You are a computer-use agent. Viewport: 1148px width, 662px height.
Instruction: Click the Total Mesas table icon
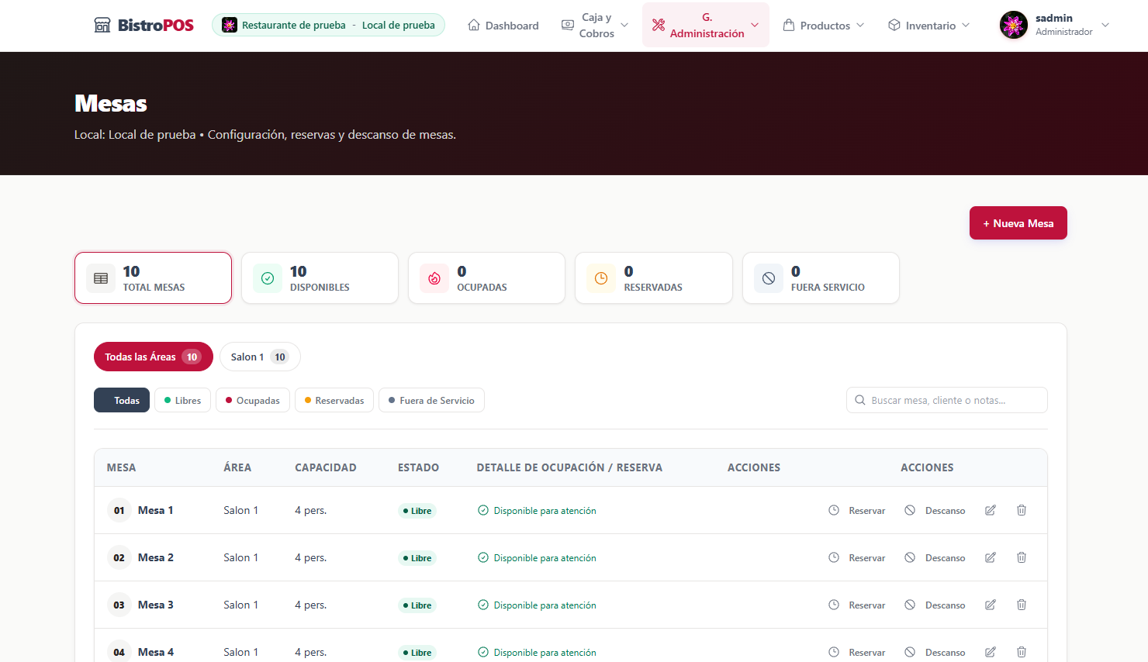click(x=101, y=278)
